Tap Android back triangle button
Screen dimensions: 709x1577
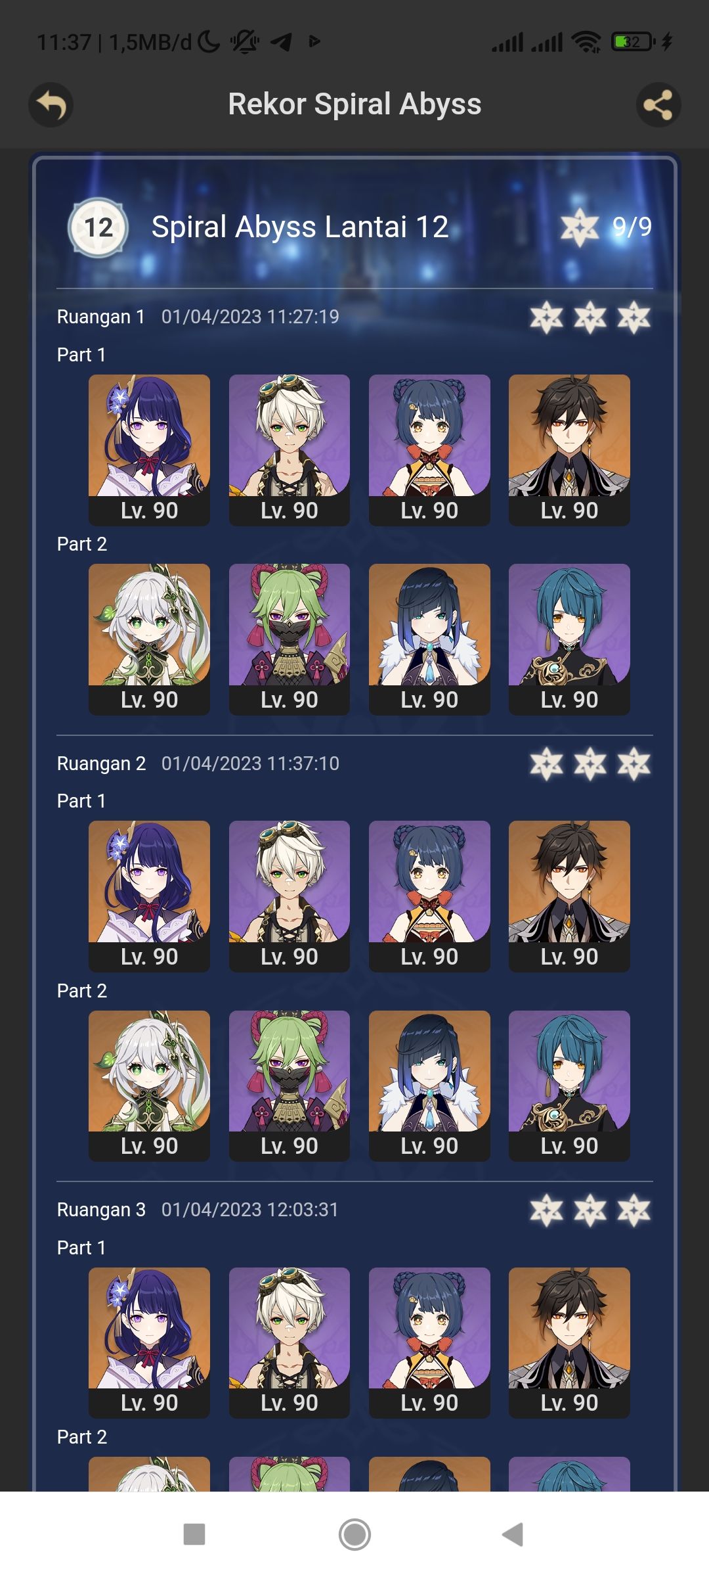(x=513, y=1534)
